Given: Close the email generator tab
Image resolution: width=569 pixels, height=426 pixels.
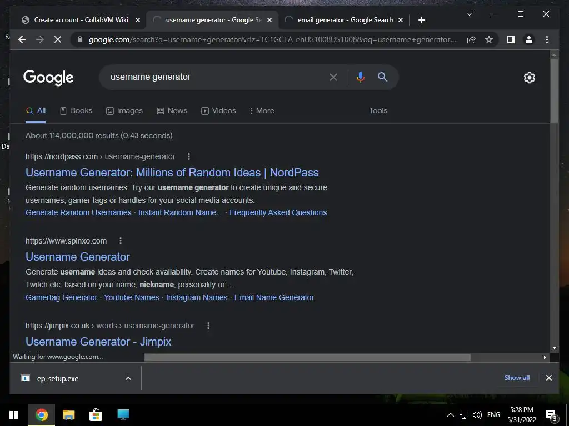Looking at the screenshot, I should pos(401,20).
